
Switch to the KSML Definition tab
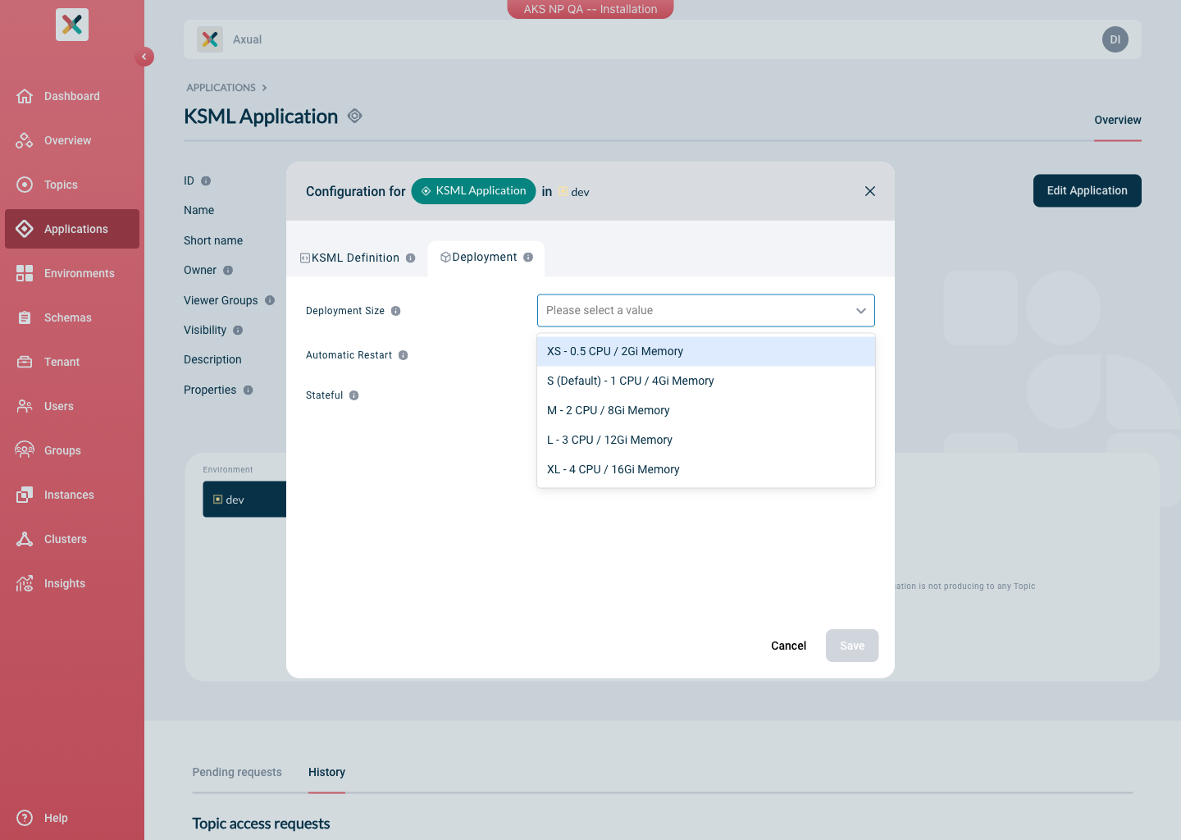[355, 258]
